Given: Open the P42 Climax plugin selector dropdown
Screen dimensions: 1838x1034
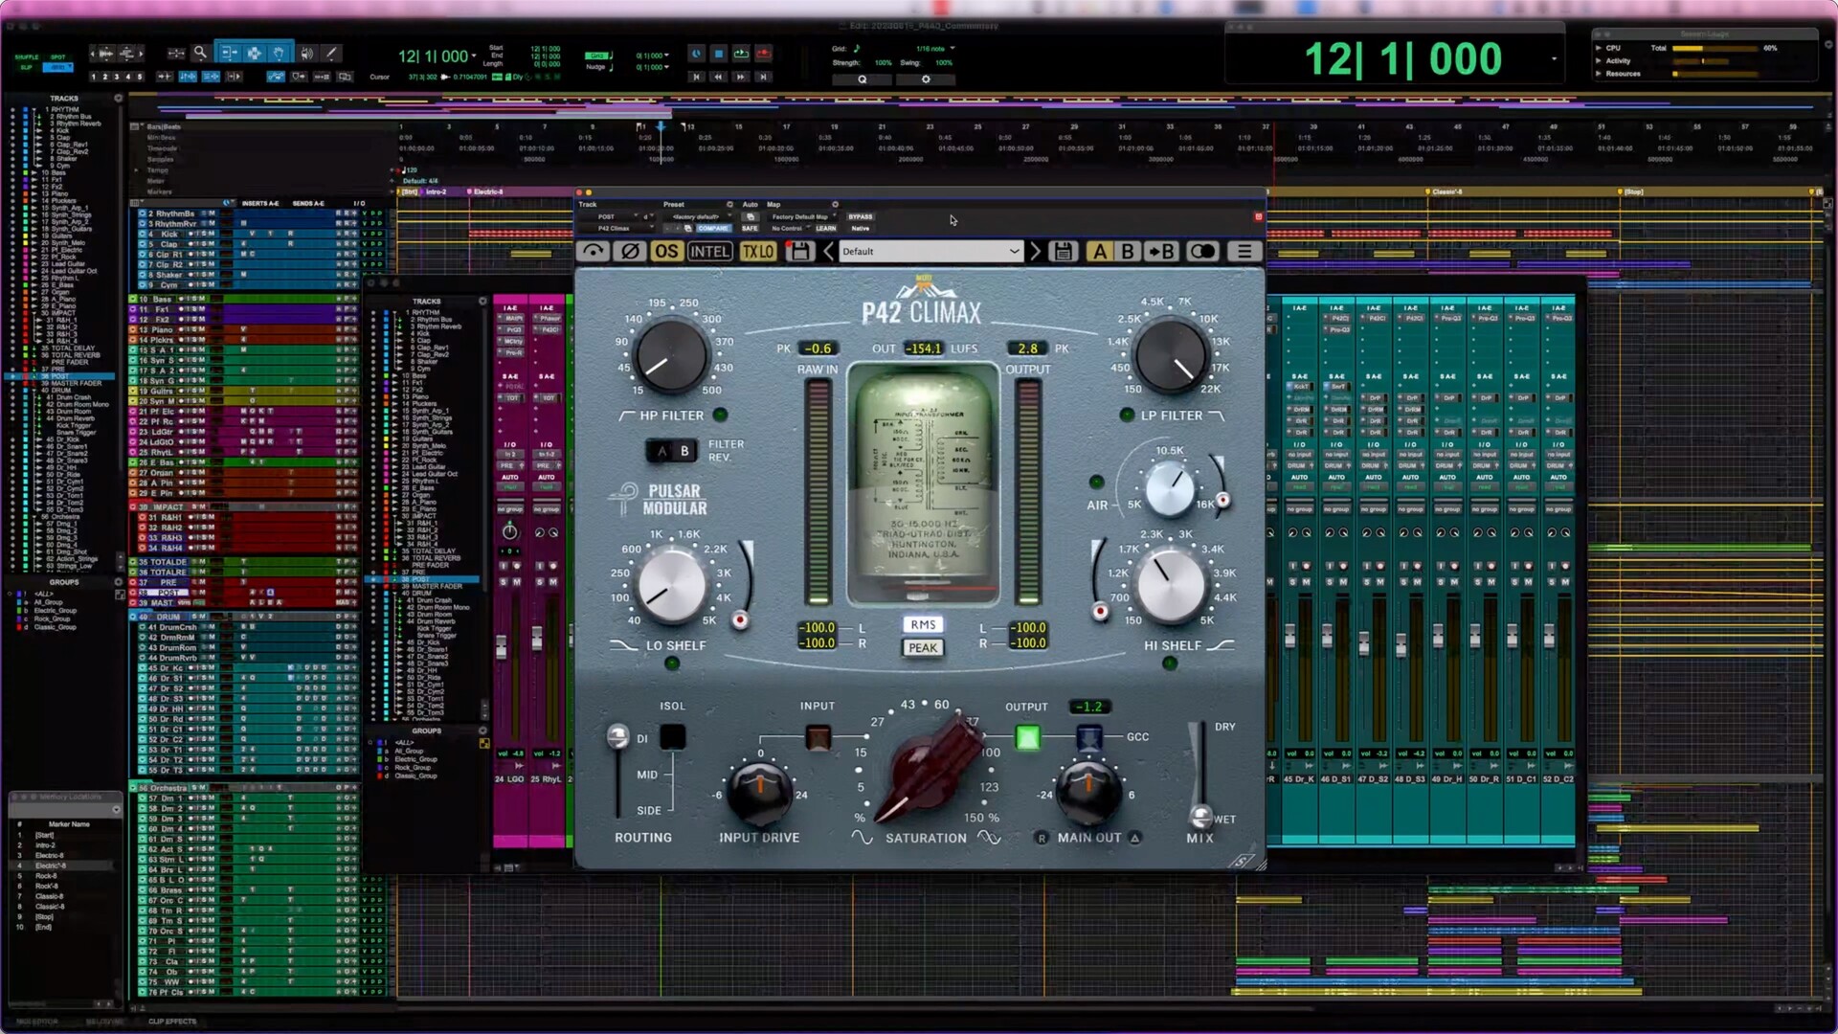Looking at the screenshot, I should point(619,229).
